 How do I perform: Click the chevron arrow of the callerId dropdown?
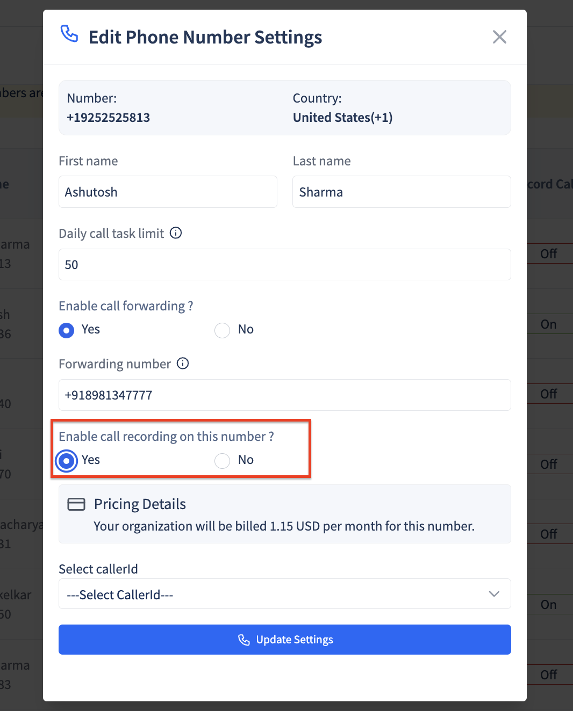(494, 594)
